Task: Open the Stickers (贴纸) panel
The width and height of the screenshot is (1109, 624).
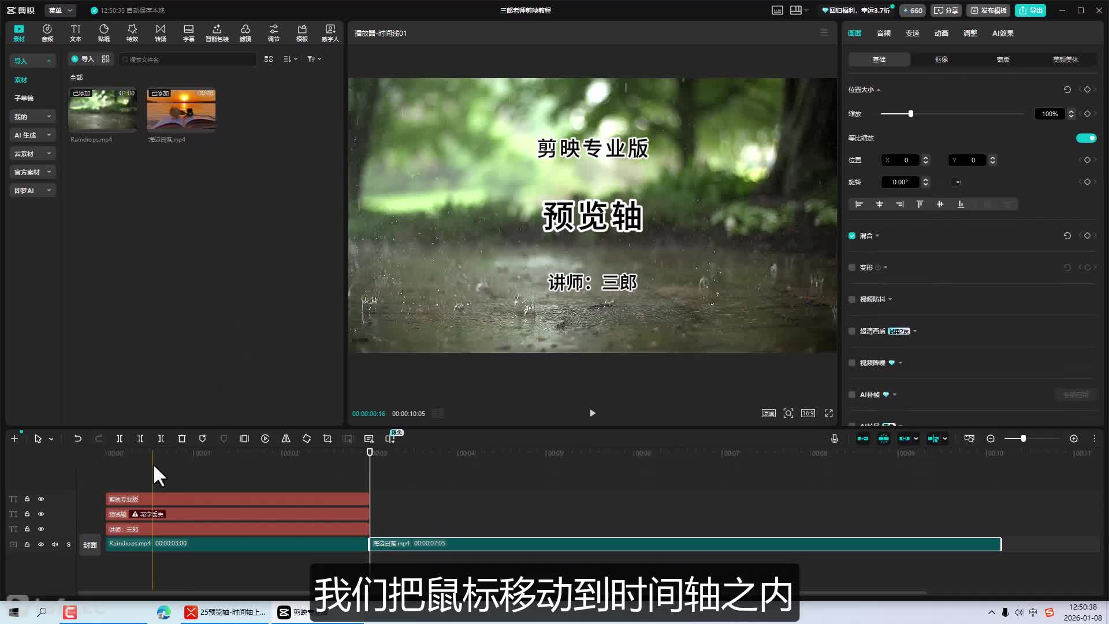Action: pos(103,33)
